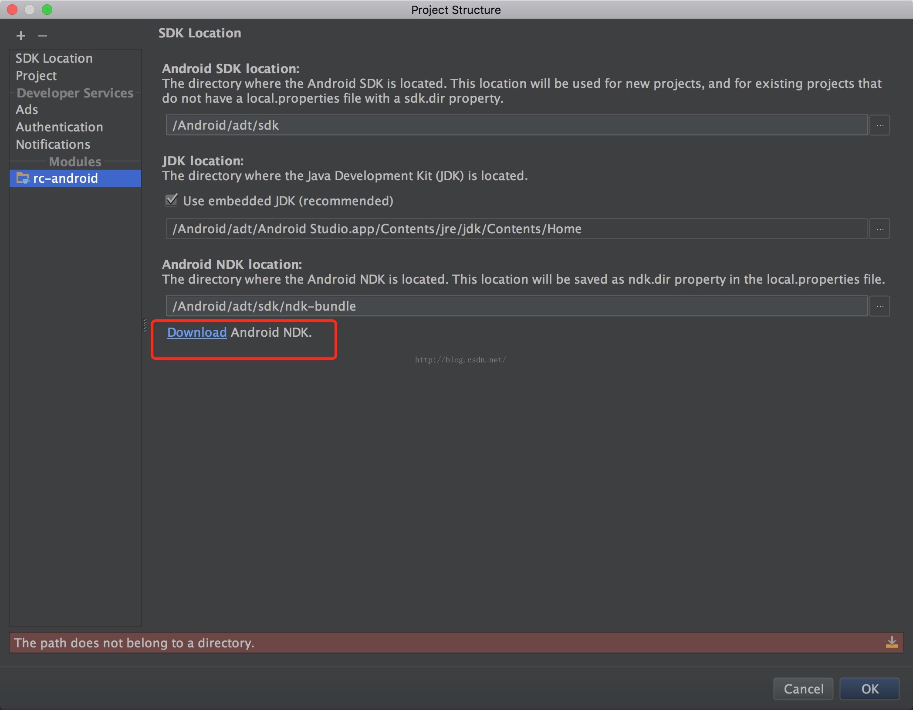The width and height of the screenshot is (913, 710).
Task: Open Notifications developer service
Action: [x=53, y=144]
